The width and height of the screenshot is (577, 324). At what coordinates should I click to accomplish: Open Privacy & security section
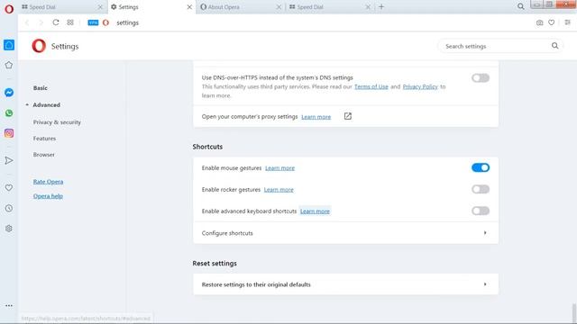point(57,122)
